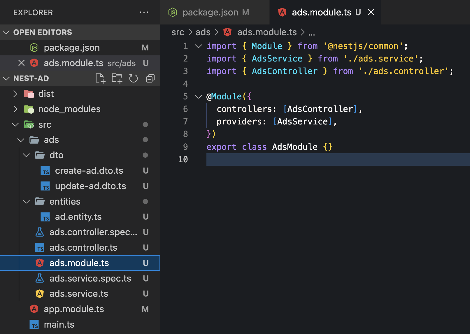Click the TS icon next to ads.controller.ts
This screenshot has height=334, width=470.
click(x=40, y=247)
